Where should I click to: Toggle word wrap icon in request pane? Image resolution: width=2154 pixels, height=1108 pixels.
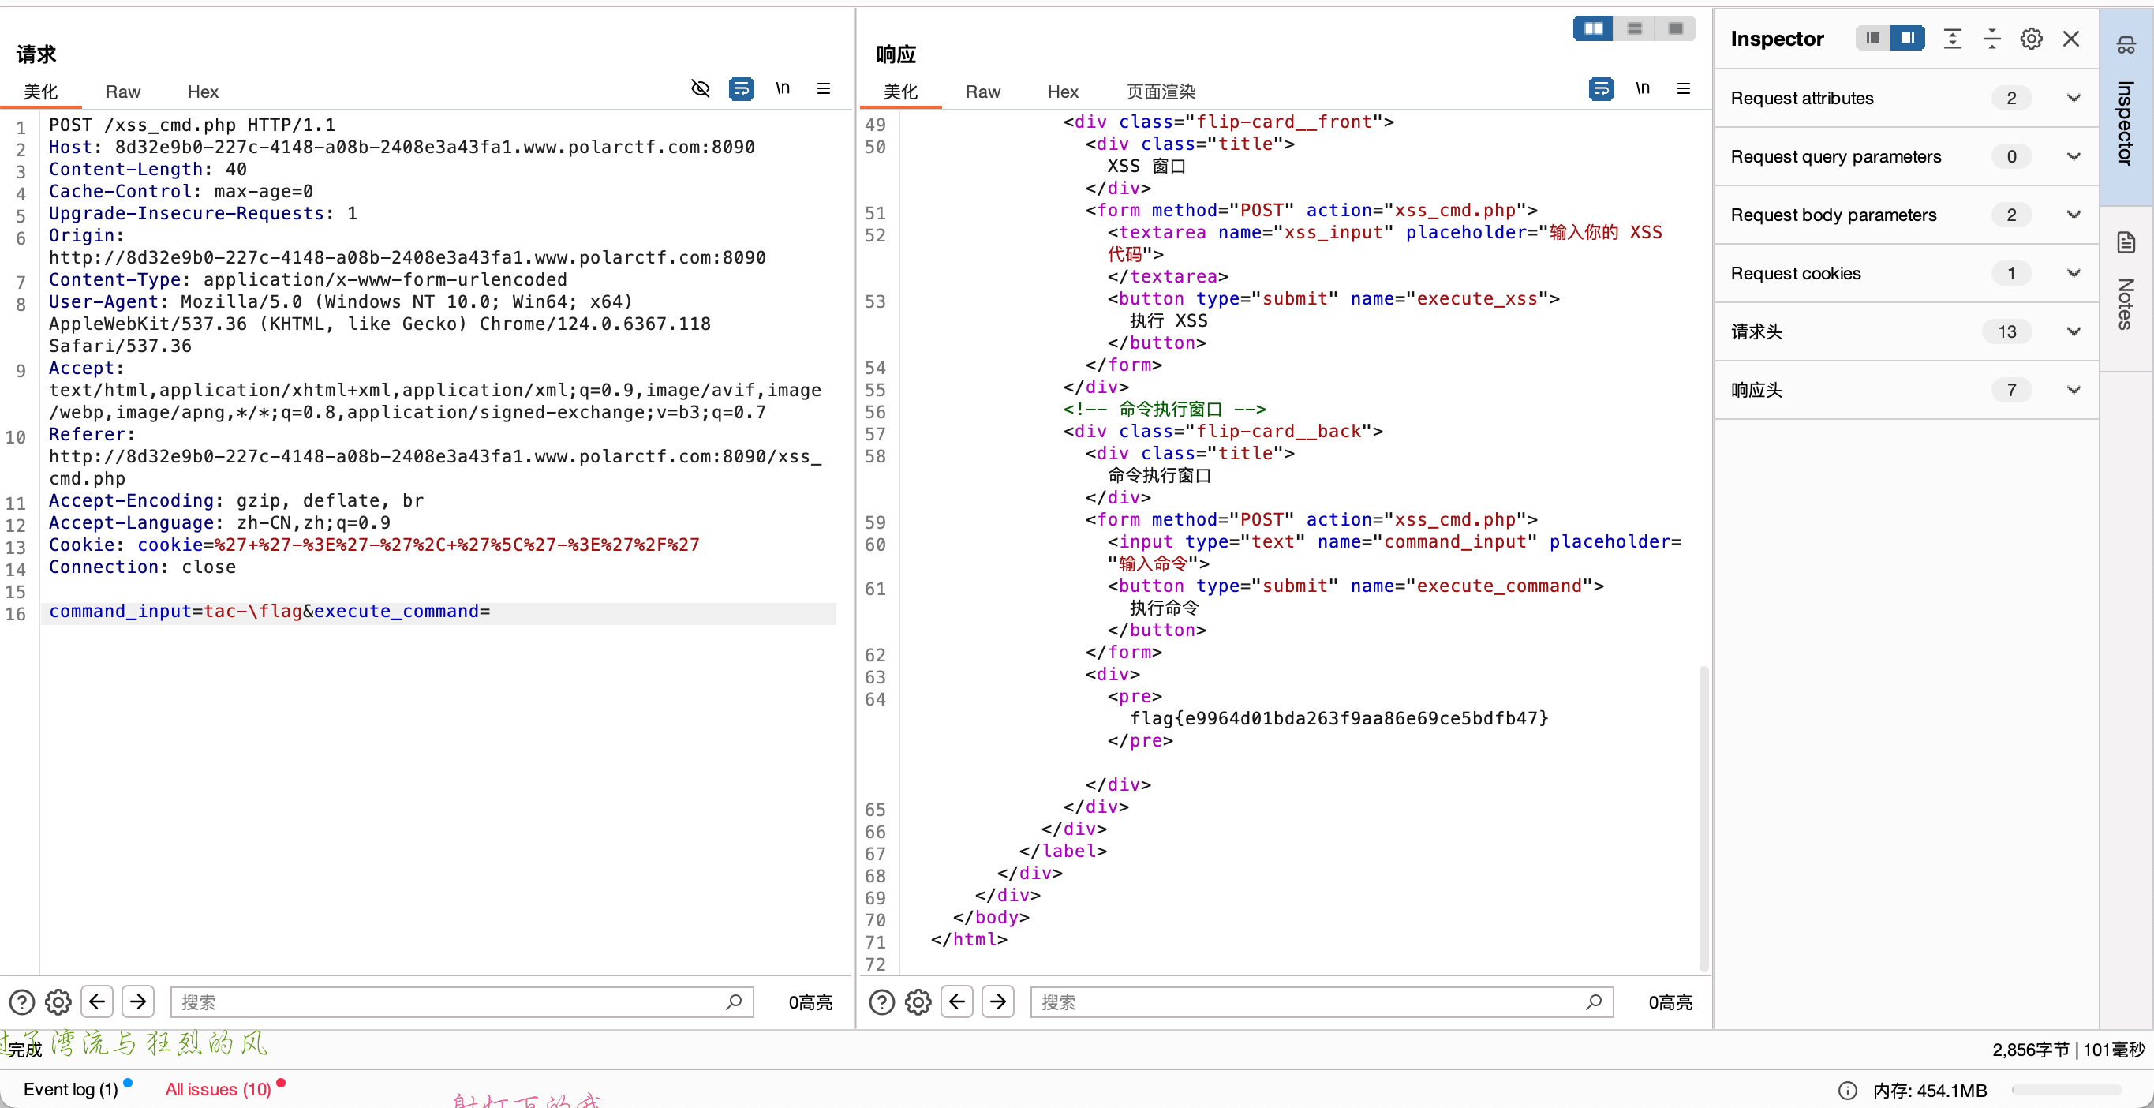tap(741, 88)
